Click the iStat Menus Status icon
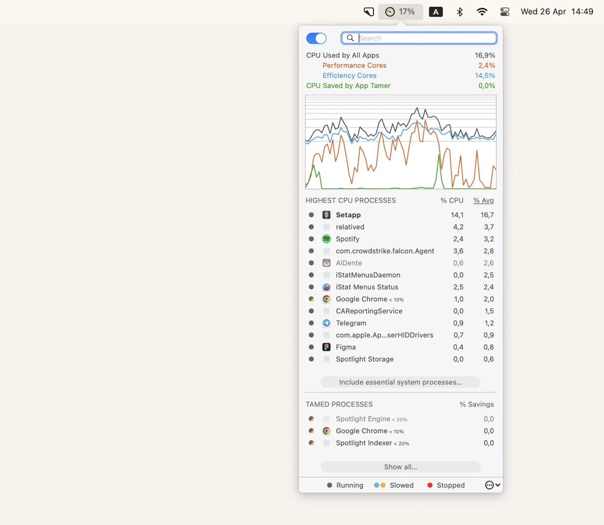This screenshot has height=525, width=604. 327,287
